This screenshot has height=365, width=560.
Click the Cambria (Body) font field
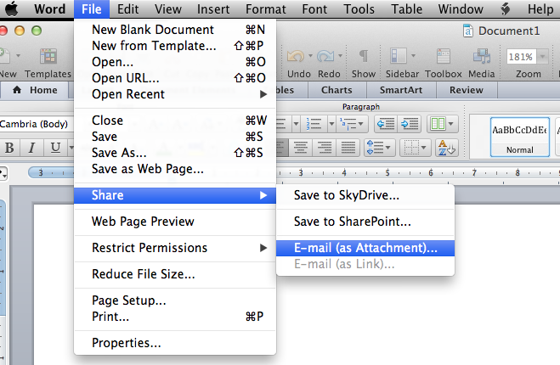pos(36,124)
